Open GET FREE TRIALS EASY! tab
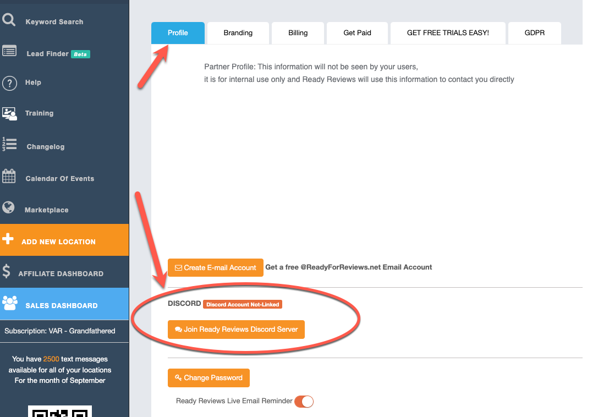The image size is (598, 417). pos(448,33)
